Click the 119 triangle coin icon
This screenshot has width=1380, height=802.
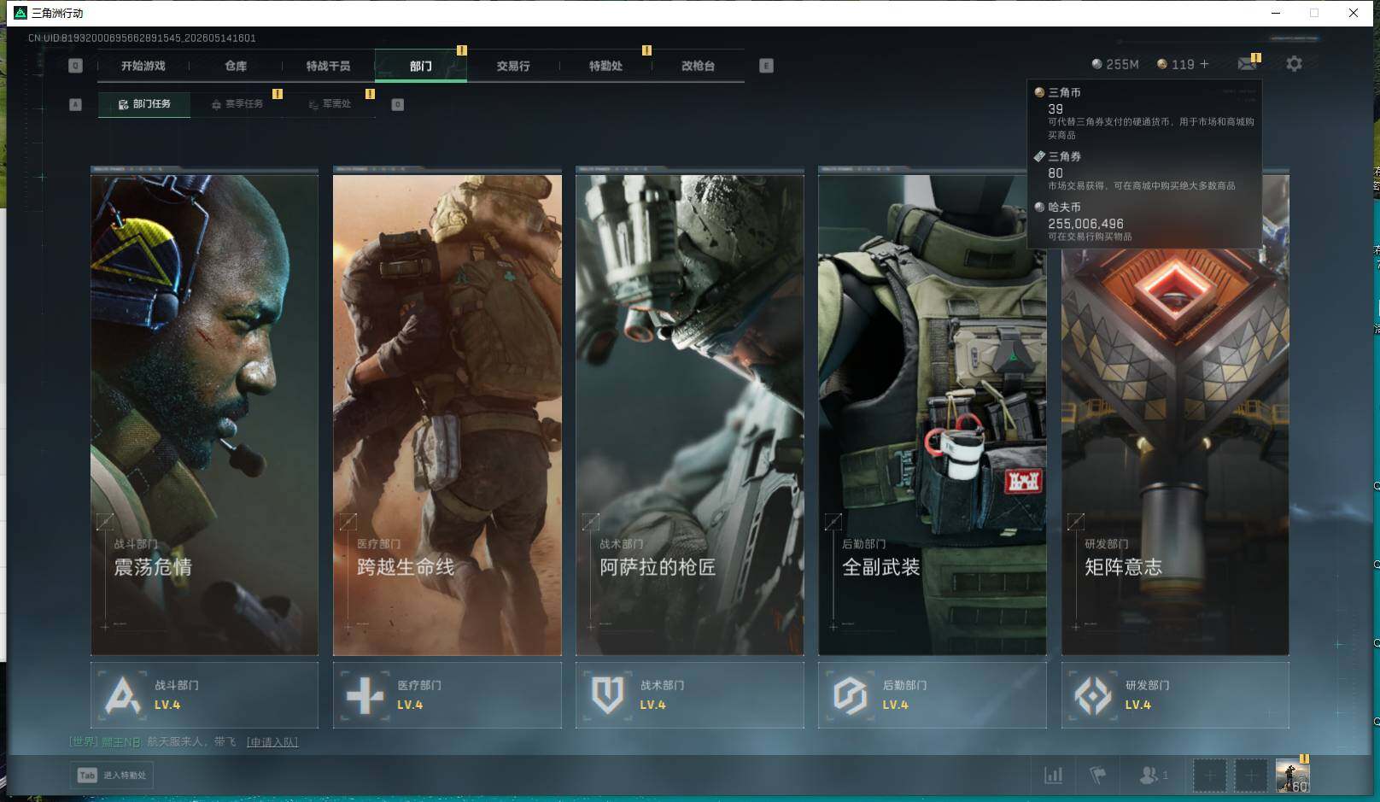1161,64
